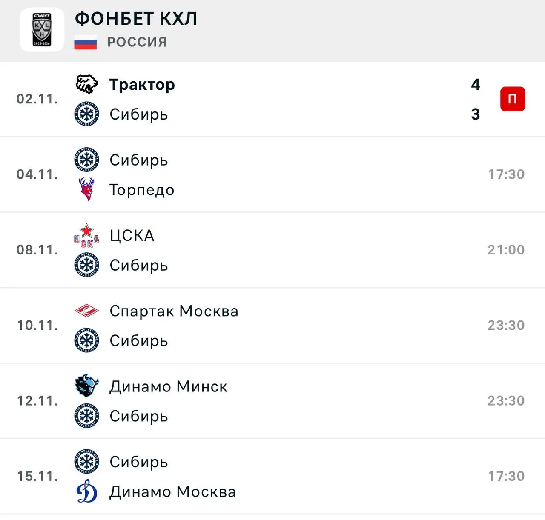Click the ФОНБЕТ КХЛ title link

tap(135, 19)
